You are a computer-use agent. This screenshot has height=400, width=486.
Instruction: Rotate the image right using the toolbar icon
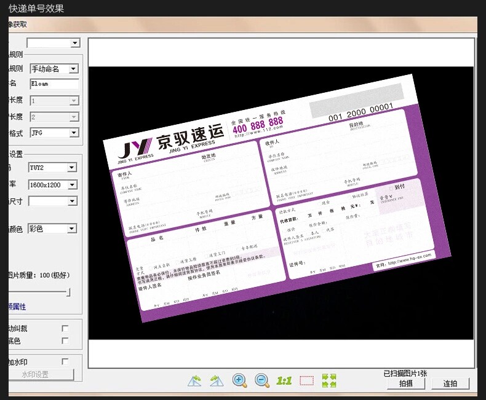[217, 380]
